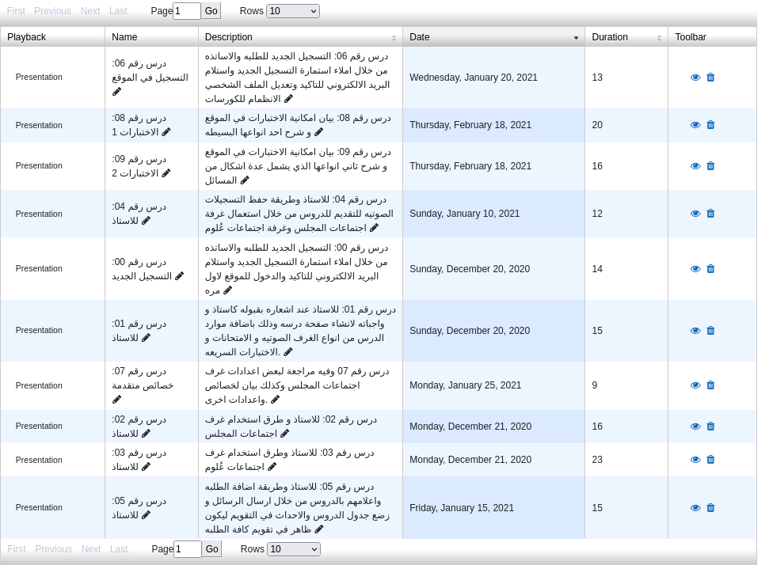This screenshot has height=565, width=773.
Task: Go to First page using top pager
Action: (16, 11)
